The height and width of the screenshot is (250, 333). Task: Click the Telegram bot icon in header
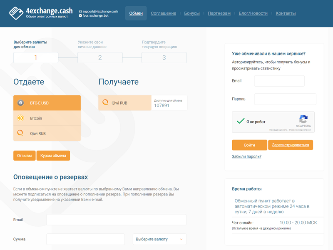pos(80,15)
